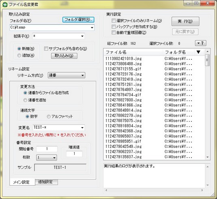Image resolution: width=217 pixels, height=199 pixels.
Task: Click the file list scroll up arrow
Action: click(x=207, y=51)
